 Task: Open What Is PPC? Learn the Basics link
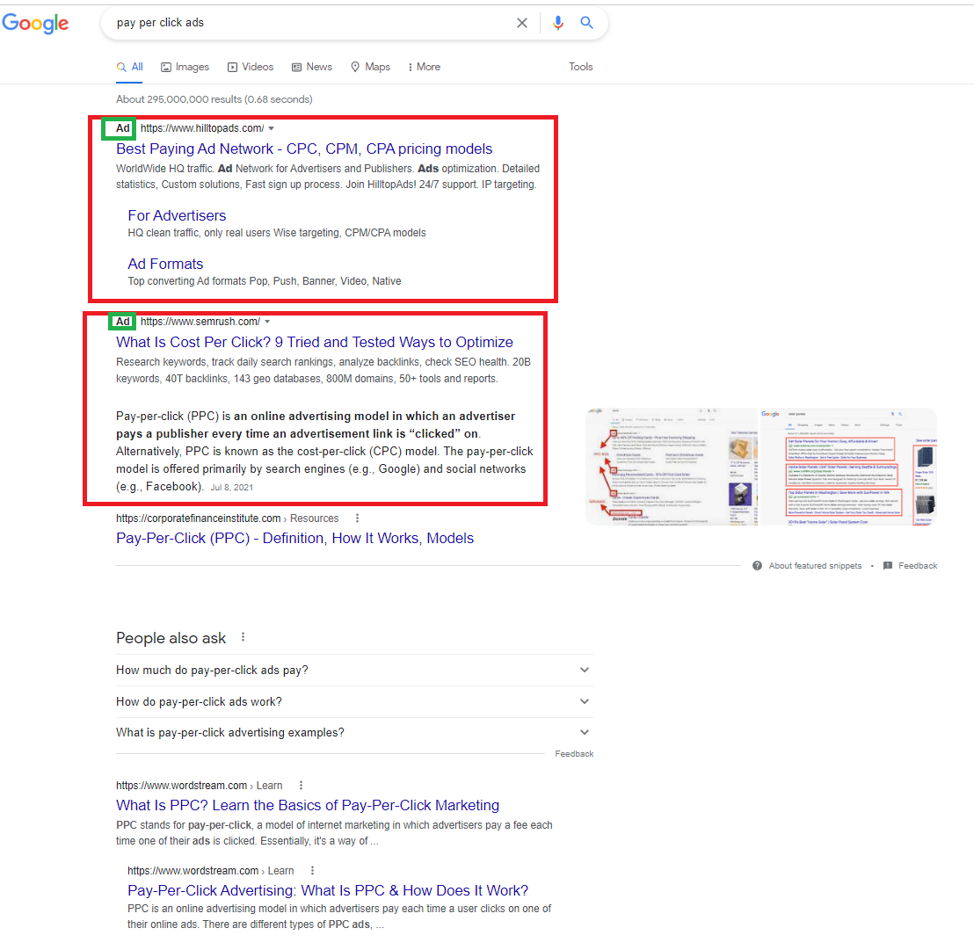[308, 805]
